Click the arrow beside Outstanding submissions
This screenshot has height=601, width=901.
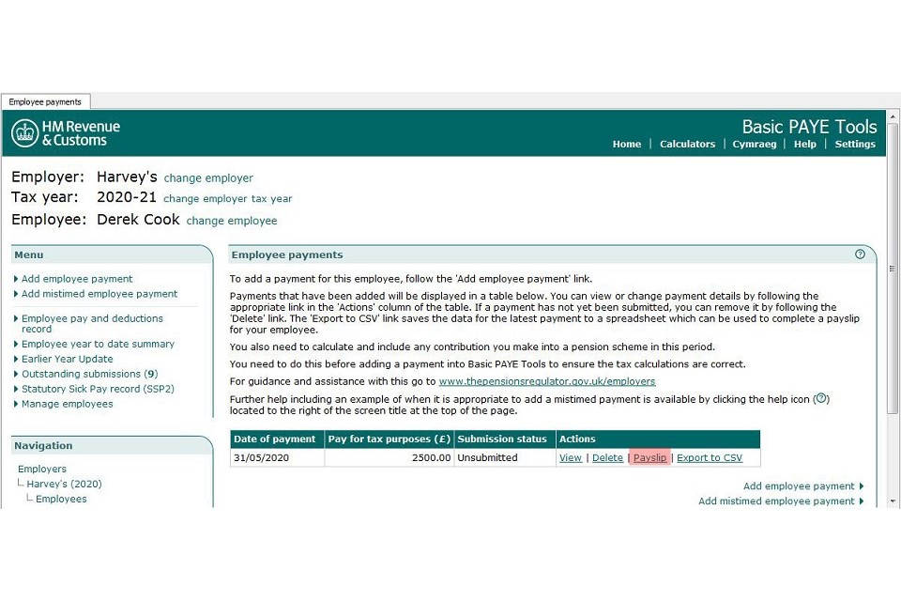pos(16,374)
